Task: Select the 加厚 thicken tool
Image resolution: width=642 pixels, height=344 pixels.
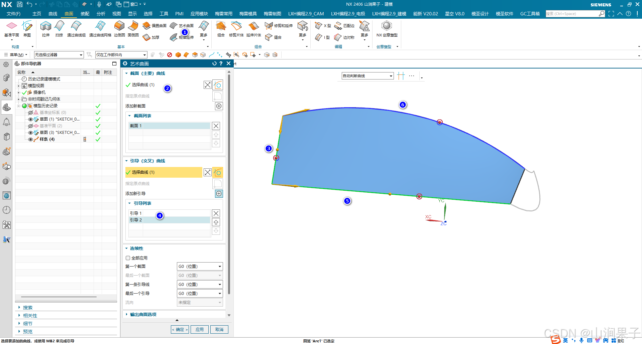Action: tap(151, 37)
